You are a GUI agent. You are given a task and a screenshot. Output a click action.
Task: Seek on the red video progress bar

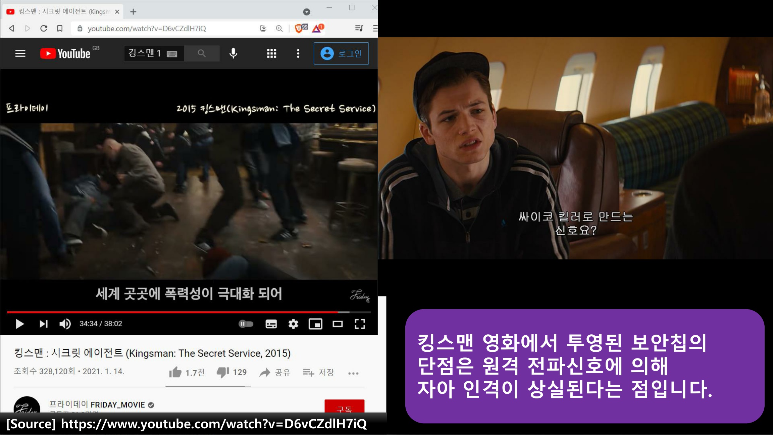[189, 312]
